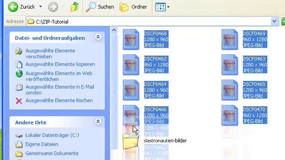Screen dimensions: 285x160
Task: Click the green Zurück back arrow
Action: (x=13, y=7)
